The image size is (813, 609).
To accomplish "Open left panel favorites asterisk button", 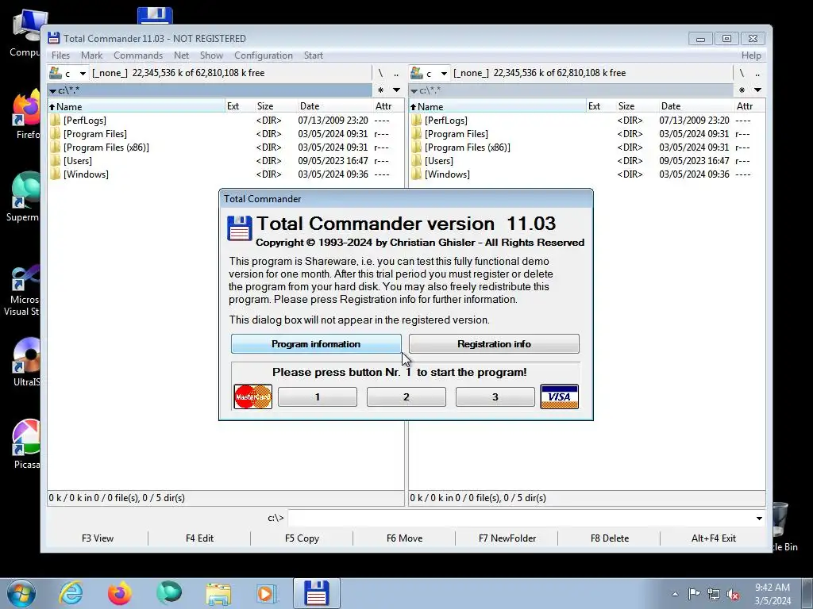I will (380, 90).
